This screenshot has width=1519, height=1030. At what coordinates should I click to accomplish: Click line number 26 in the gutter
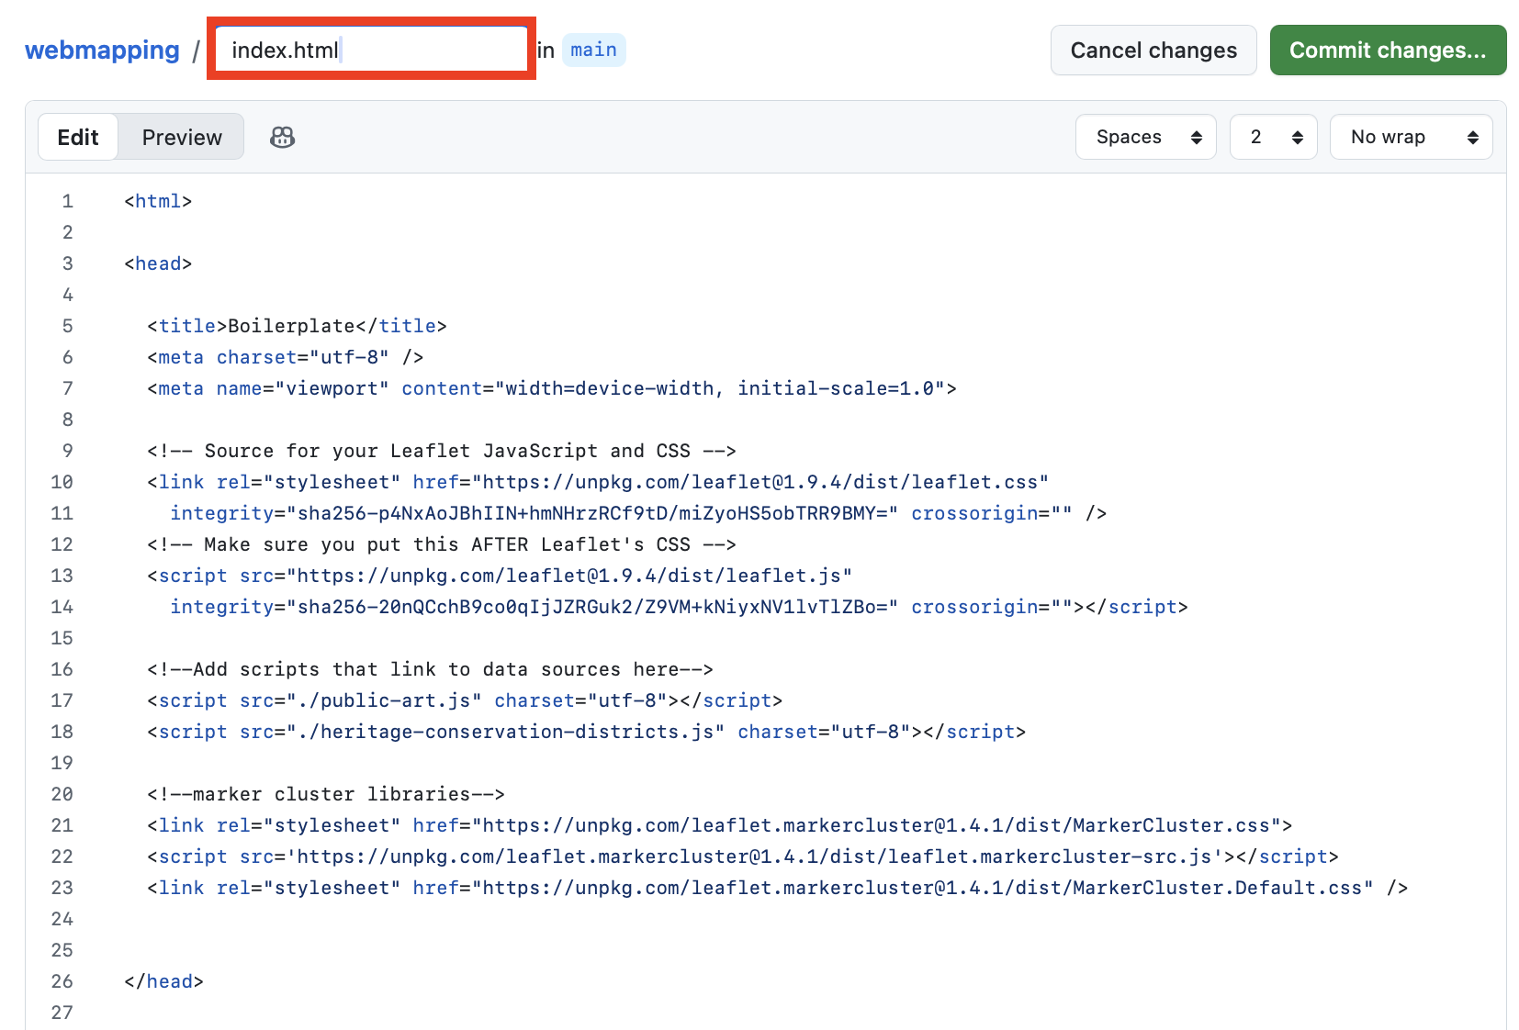[62, 981]
